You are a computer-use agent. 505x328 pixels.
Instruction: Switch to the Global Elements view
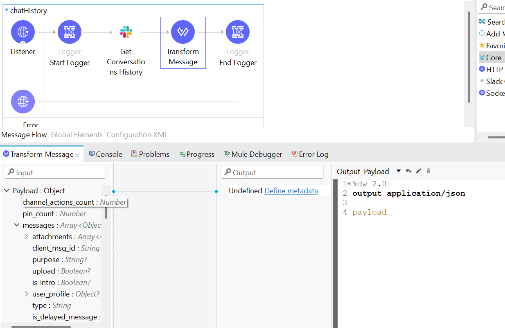(77, 135)
